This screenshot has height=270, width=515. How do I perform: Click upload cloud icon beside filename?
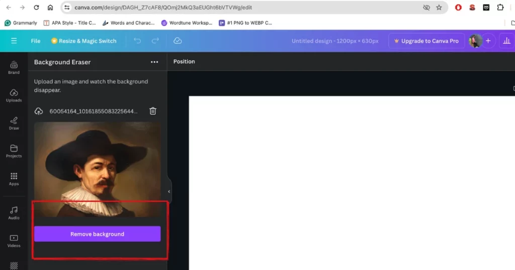[39, 111]
